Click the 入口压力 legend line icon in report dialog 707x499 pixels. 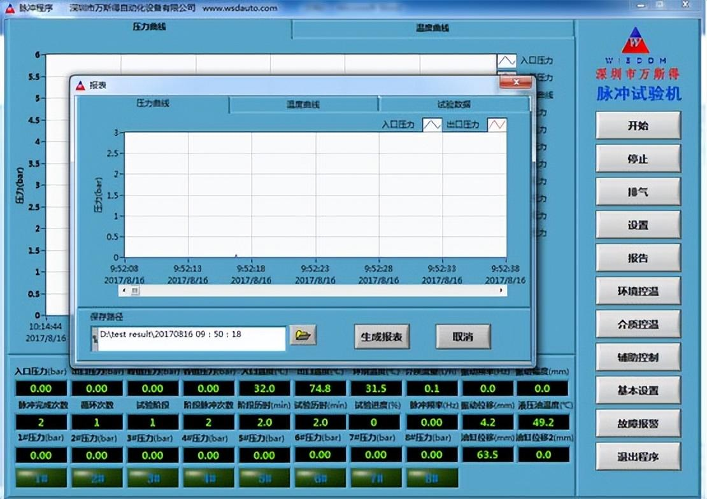click(432, 125)
